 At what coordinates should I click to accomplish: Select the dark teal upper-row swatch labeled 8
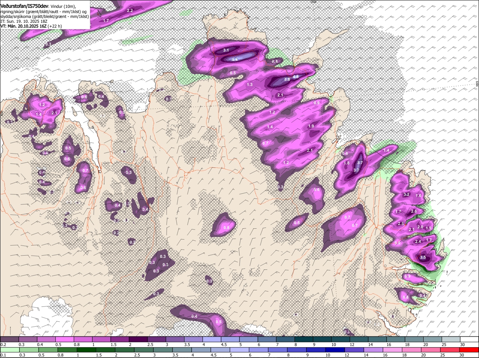tap(304, 339)
